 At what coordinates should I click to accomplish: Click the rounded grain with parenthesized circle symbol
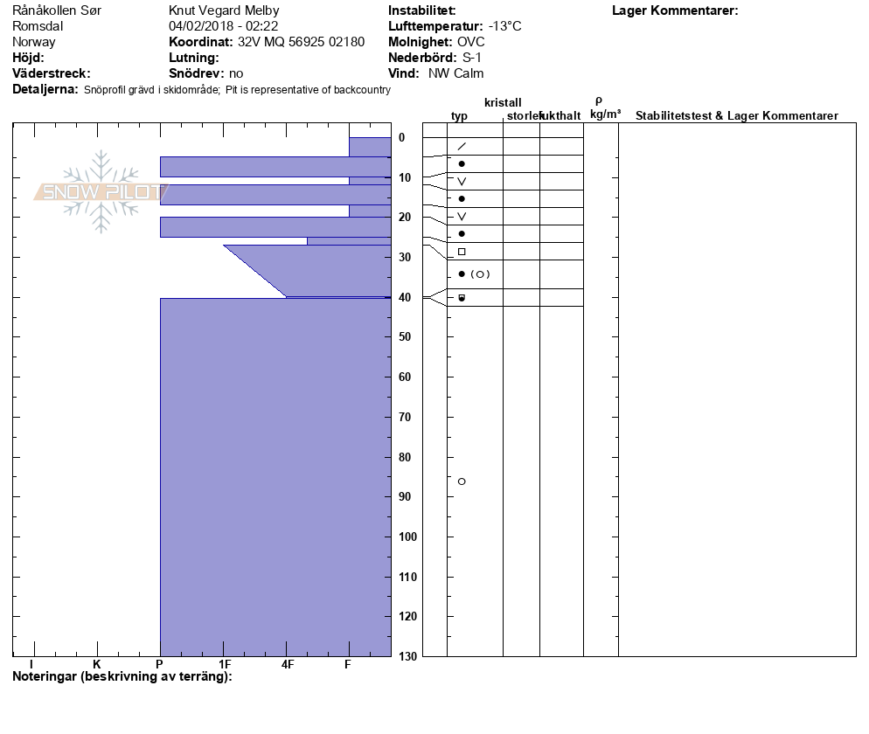point(475,274)
